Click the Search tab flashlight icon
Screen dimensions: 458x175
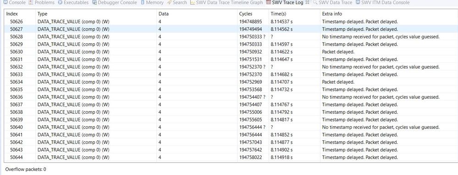pyautogui.click(x=169, y=2)
